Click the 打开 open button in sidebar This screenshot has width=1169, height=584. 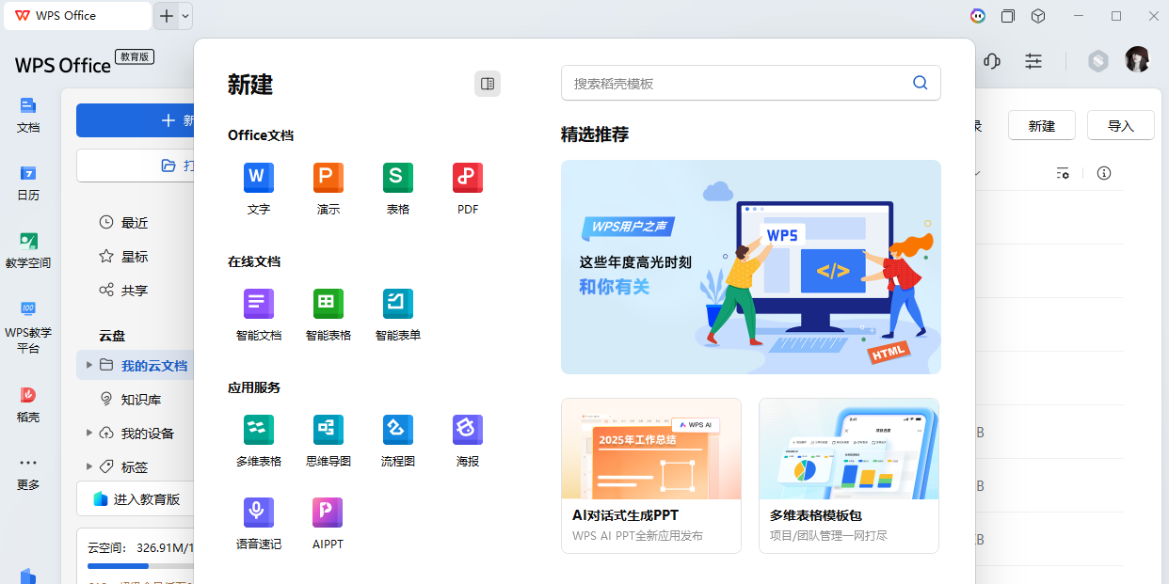(x=136, y=166)
